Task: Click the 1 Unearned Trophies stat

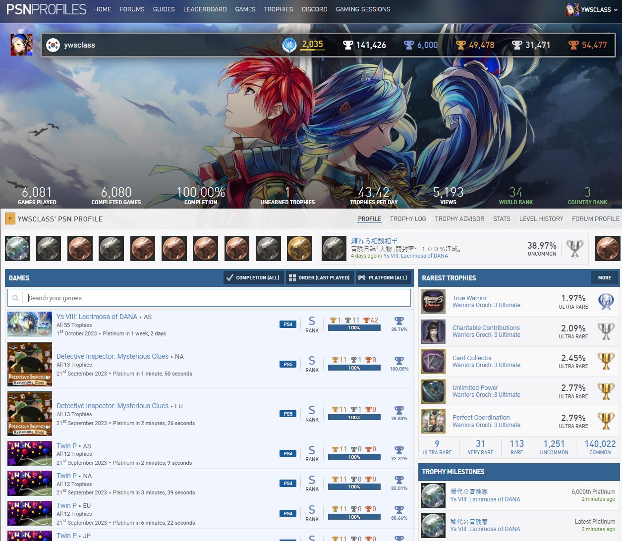Action: (x=287, y=196)
